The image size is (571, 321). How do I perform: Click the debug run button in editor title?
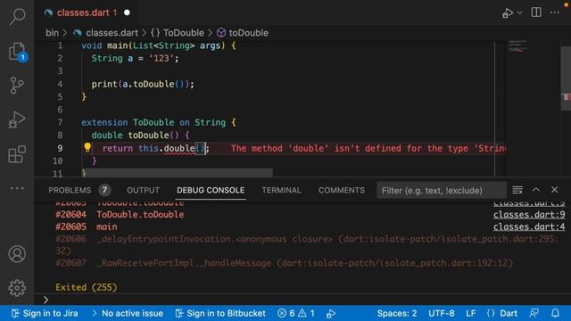508,13
